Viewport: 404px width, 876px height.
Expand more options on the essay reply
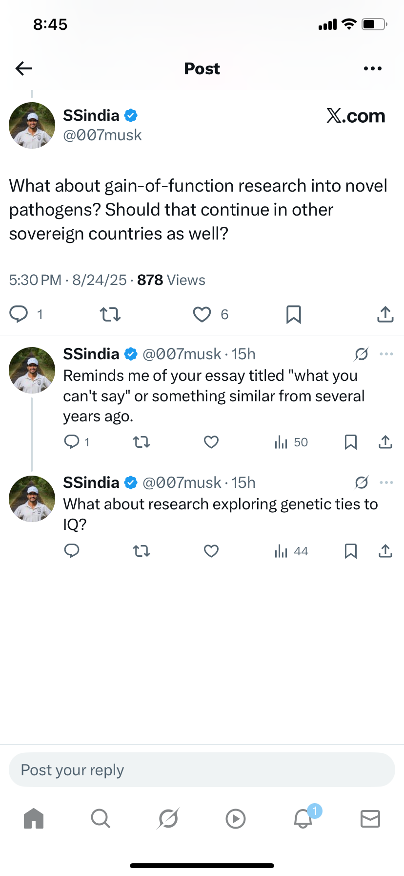[x=386, y=354]
